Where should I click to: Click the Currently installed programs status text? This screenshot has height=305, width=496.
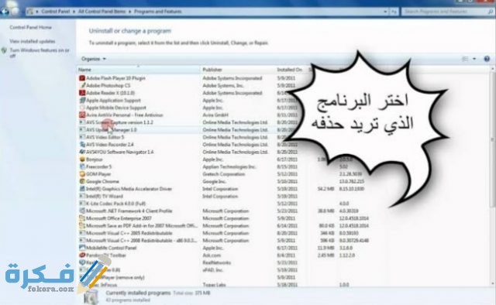138,293
